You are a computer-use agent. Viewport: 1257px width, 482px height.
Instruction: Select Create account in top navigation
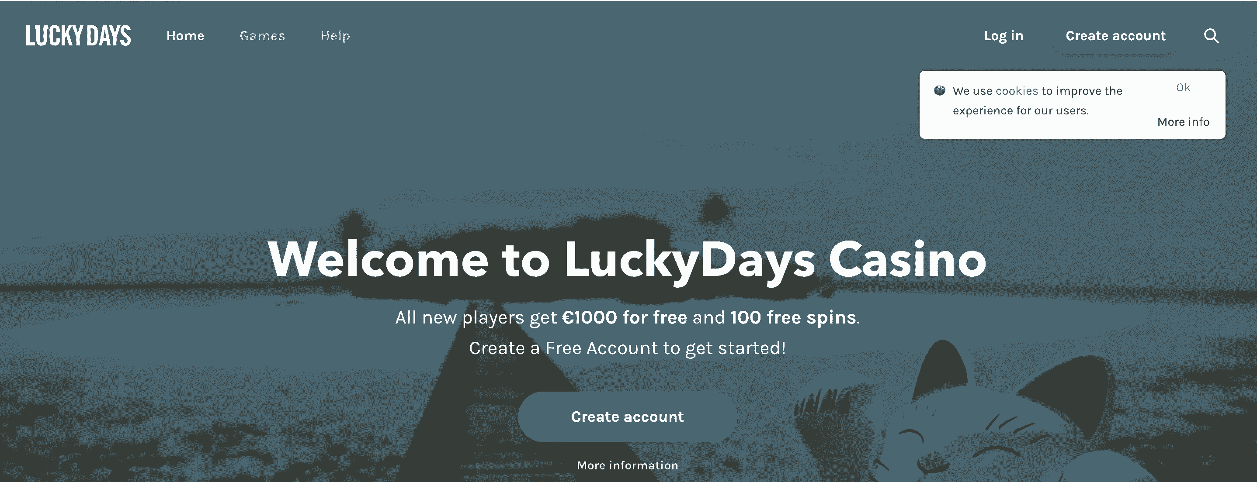click(x=1115, y=35)
